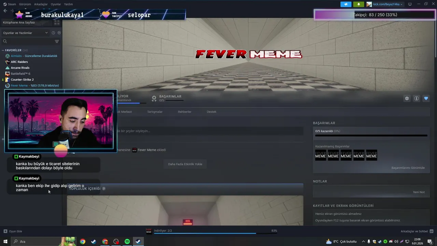
Task: Switch to the Rehberler tab
Action: (x=184, y=112)
